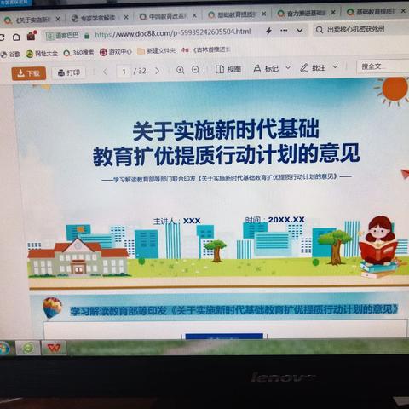Image resolution: width=409 pixels, height=409 pixels.
Task: Open the 视图 view option
Action: tap(228, 69)
